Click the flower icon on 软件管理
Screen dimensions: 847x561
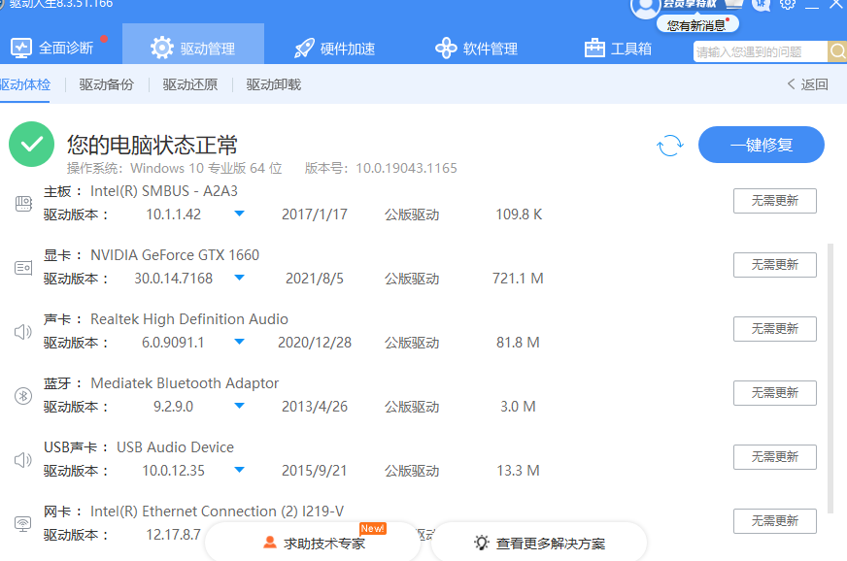point(446,49)
